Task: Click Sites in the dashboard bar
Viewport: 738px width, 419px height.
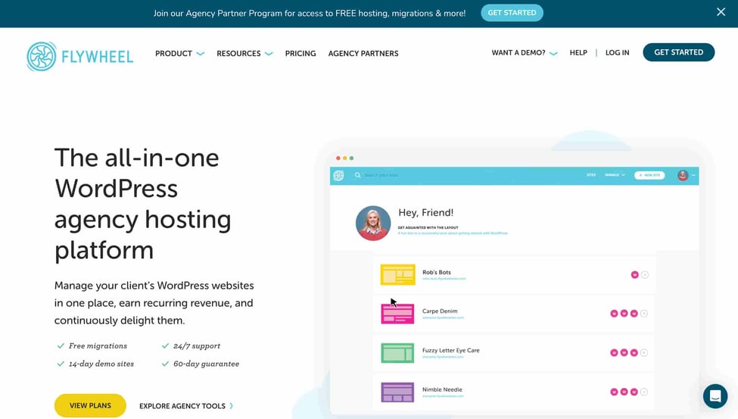Action: click(x=591, y=175)
